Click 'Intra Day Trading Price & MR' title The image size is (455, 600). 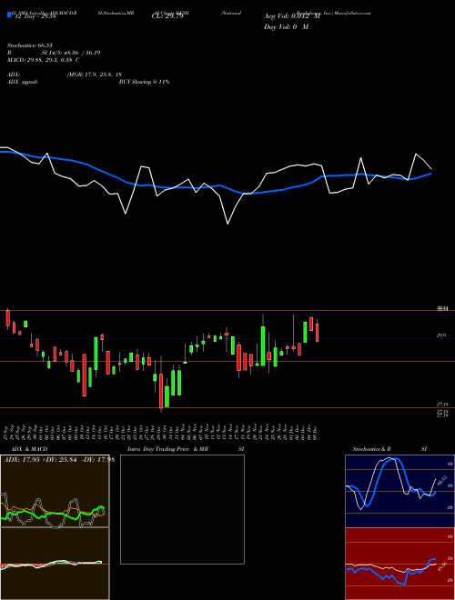[x=168, y=449]
